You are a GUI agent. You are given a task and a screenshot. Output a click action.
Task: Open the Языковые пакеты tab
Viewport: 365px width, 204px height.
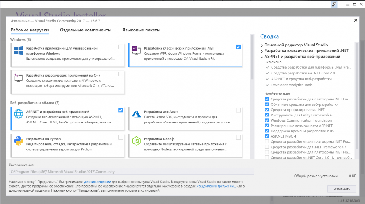point(141,30)
